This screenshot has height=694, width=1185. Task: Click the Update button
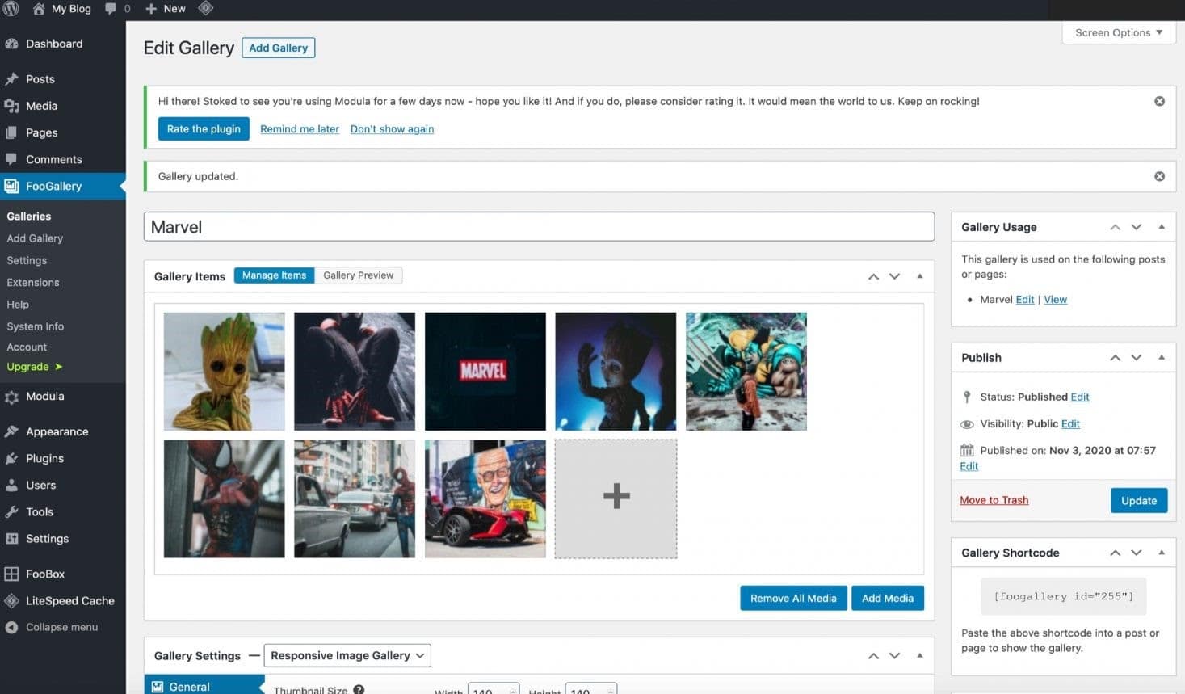[1138, 500]
